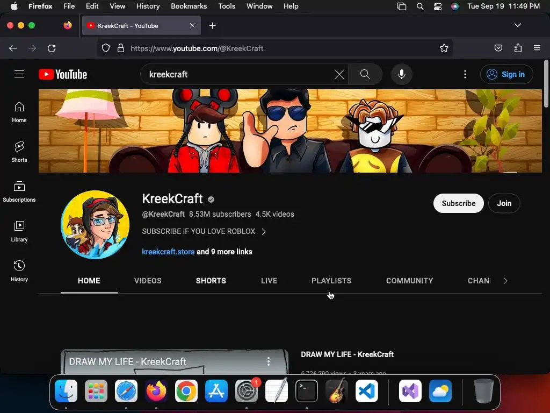
Task: List all tabs dropdown arrow
Action: (x=518, y=25)
